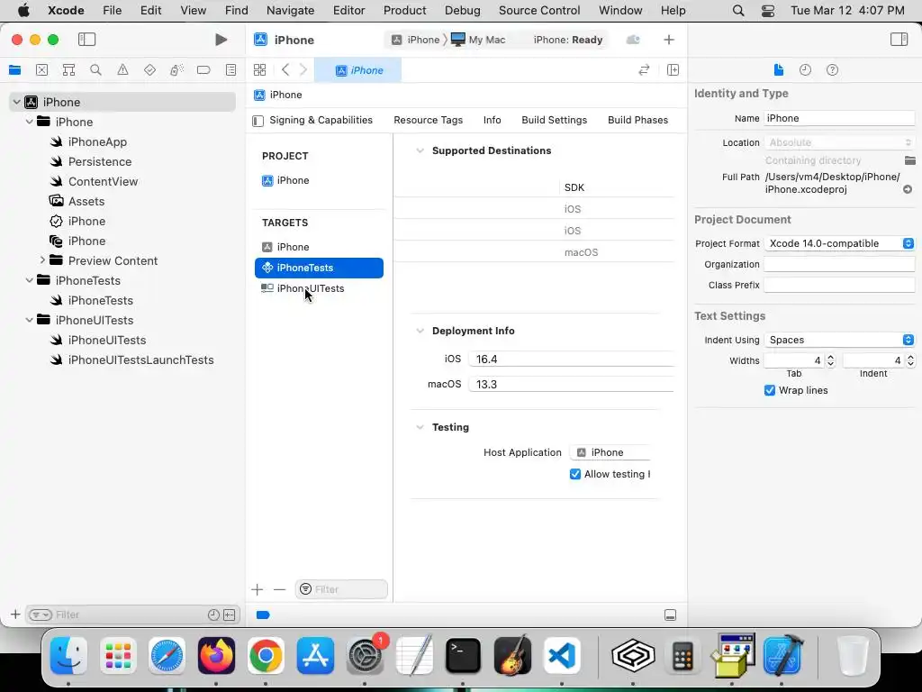922x692 pixels.
Task: Open the Project navigator folder icon
Action: (14, 70)
